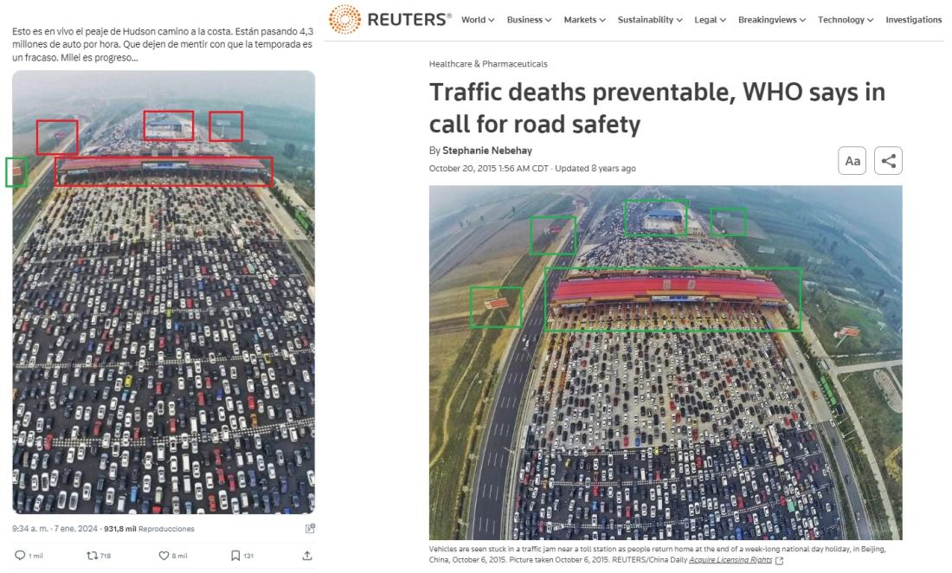Like the tweet using heart icon

[x=164, y=556]
